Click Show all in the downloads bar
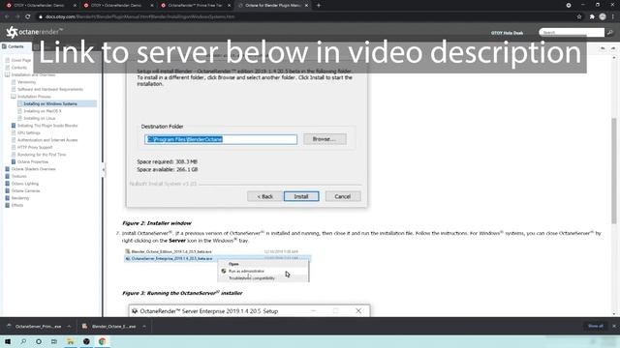The height and width of the screenshot is (348, 620). click(596, 326)
